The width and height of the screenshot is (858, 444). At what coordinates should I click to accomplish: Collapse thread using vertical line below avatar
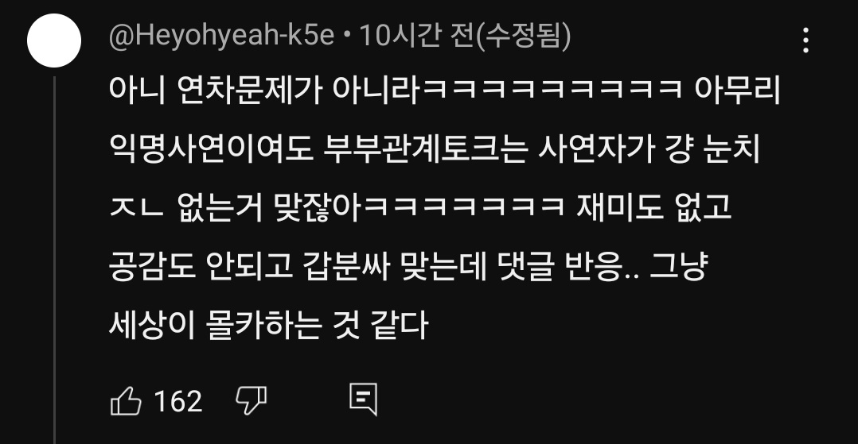pyautogui.click(x=55, y=260)
